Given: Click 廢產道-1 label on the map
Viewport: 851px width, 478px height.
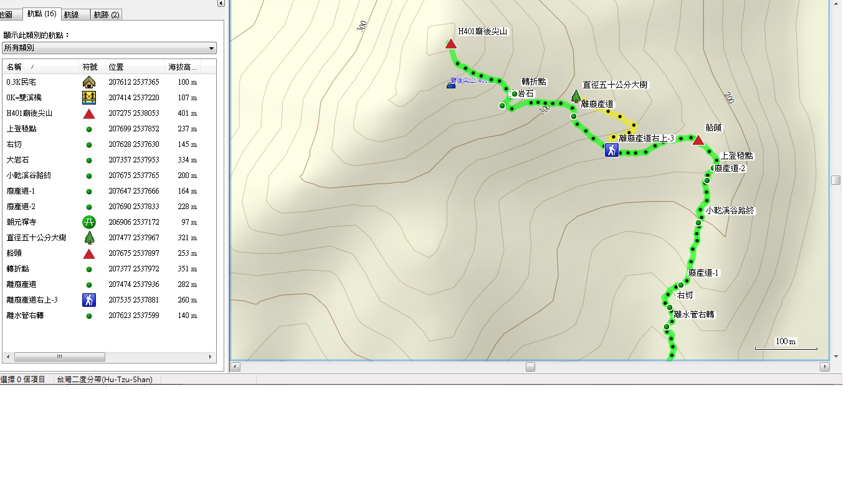Looking at the screenshot, I should pyautogui.click(x=703, y=273).
